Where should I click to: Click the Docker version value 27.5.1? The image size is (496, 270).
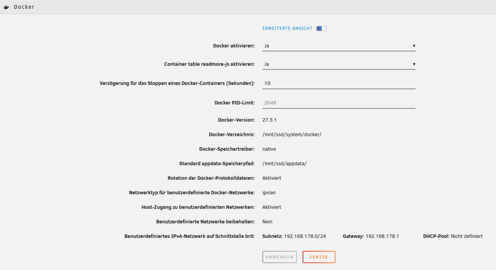tap(269, 120)
